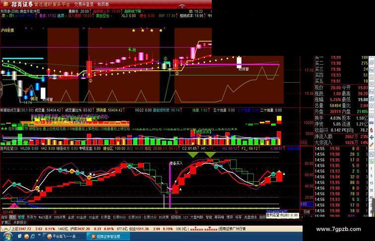Open the 扩展区 tab
This screenshot has width=375, height=241.
[6, 222]
